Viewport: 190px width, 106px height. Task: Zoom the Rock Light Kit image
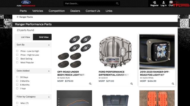[x=90, y=84]
